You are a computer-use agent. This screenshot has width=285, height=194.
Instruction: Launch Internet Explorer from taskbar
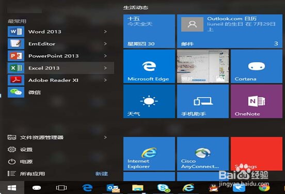click(x=188, y=188)
